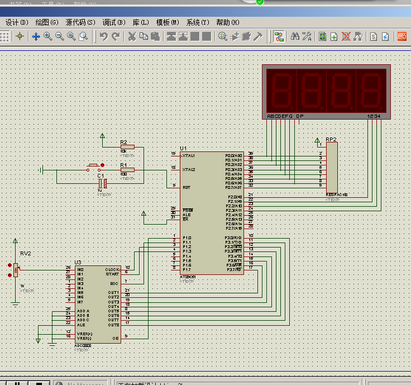Open the packaging tool chip icon
The width and height of the screenshot is (411, 385).
(246, 36)
